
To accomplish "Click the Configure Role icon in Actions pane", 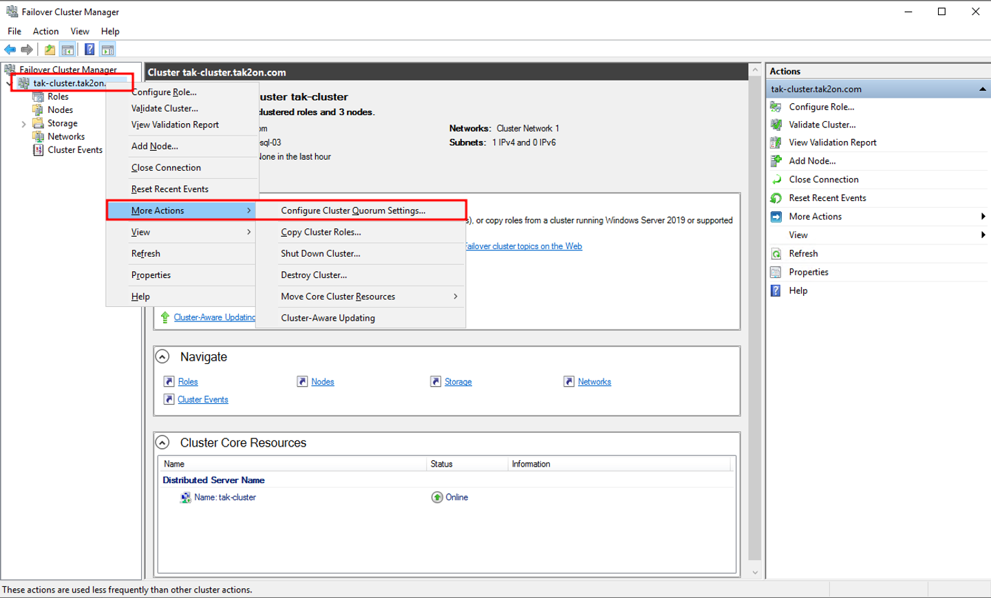I will point(776,107).
